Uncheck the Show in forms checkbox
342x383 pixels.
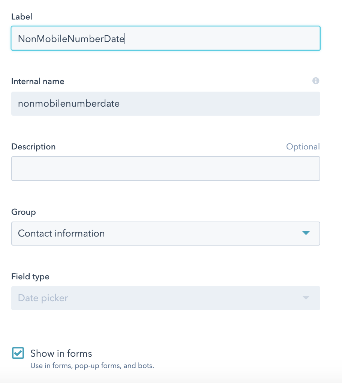pyautogui.click(x=18, y=353)
